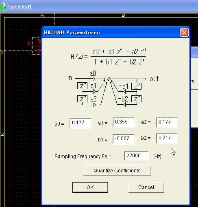Viewport: 198px width, 207px height.
Task: Click the top-right z⁻¹ delay block
Action: (136, 86)
